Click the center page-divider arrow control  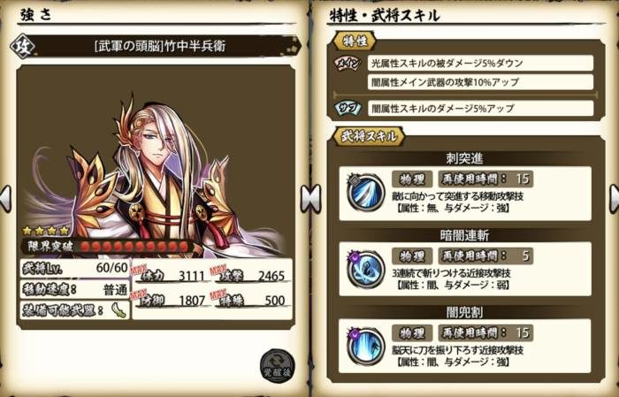[310, 198]
